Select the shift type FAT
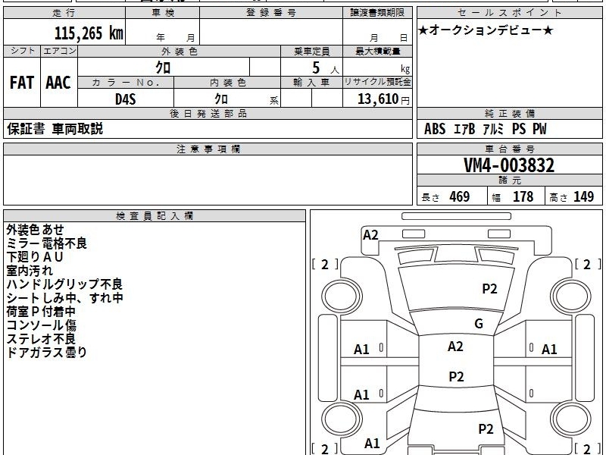 point(22,83)
